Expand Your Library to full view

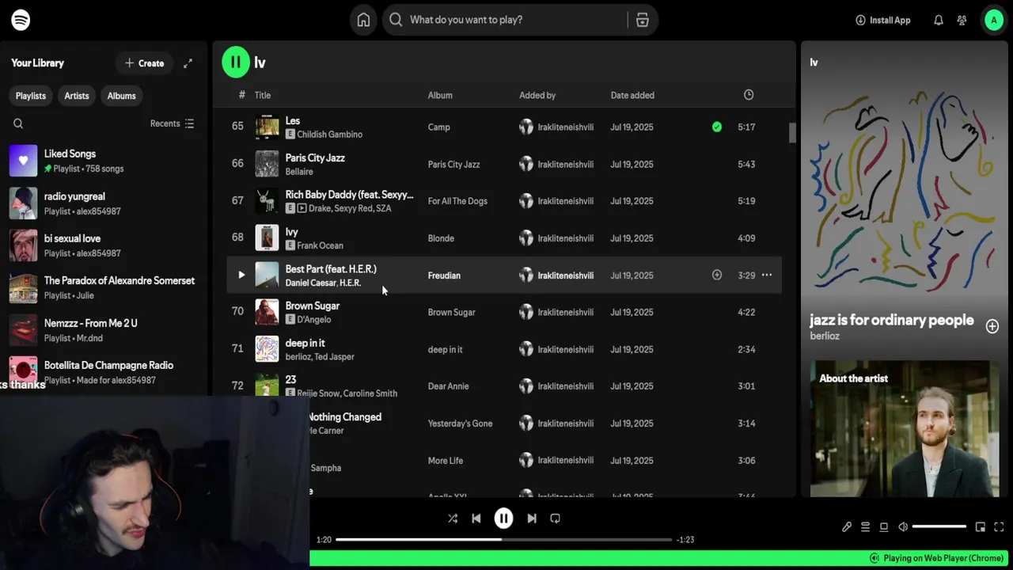click(188, 63)
